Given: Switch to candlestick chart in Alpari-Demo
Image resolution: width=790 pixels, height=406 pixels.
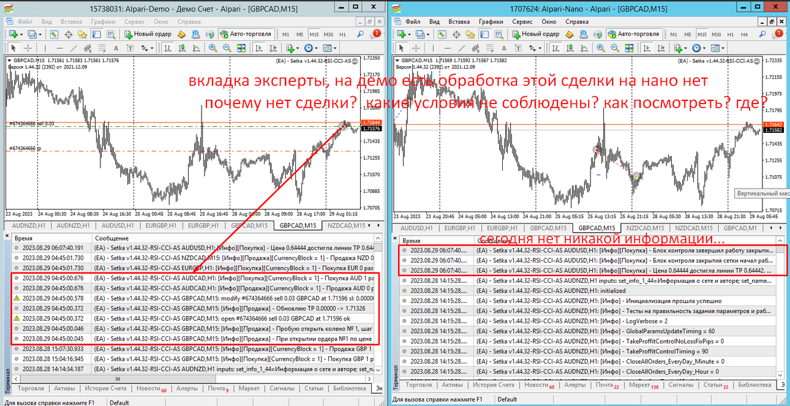Looking at the screenshot, I should tap(182, 48).
